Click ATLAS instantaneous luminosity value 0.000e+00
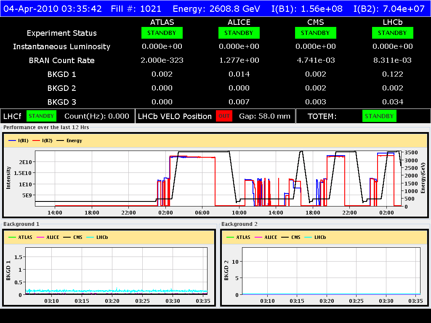 162,46
